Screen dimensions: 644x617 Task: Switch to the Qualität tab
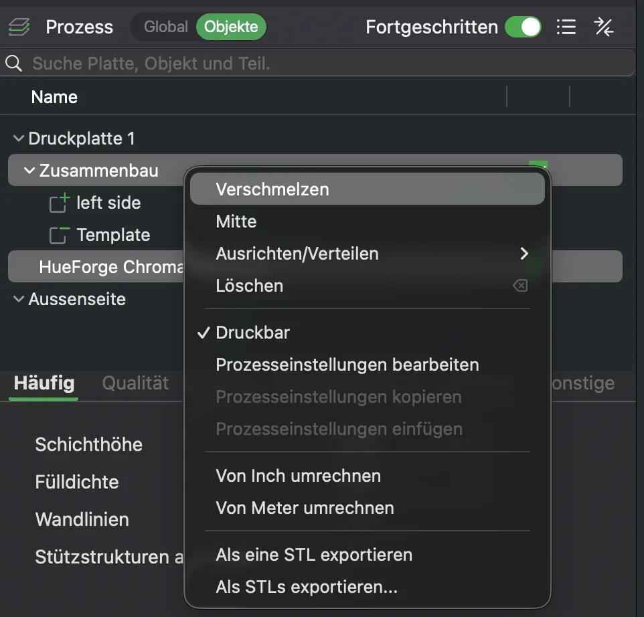click(135, 383)
